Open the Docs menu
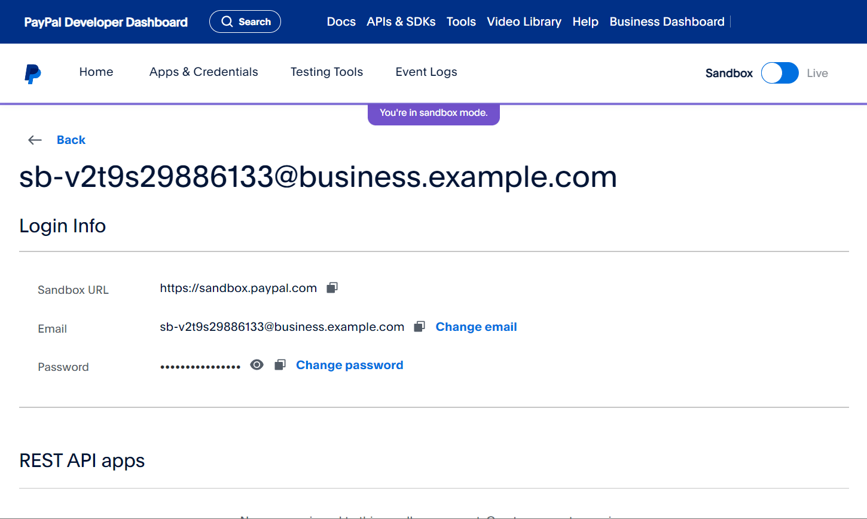The width and height of the screenshot is (867, 519). 341,22
